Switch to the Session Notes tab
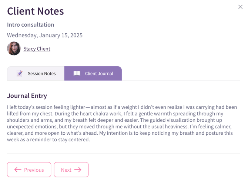248x185 pixels. click(x=36, y=73)
